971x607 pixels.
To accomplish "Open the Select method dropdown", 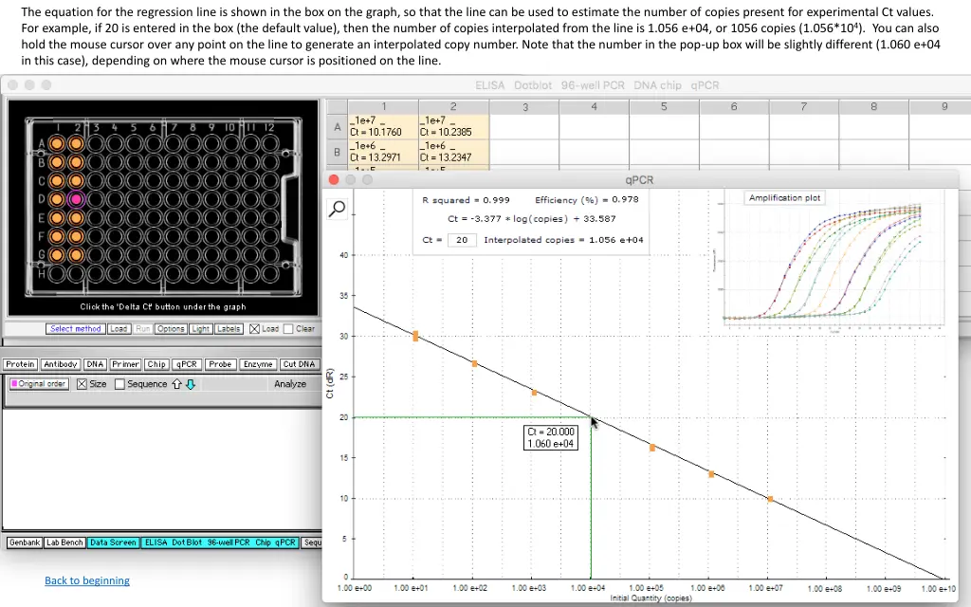I will tap(75, 329).
